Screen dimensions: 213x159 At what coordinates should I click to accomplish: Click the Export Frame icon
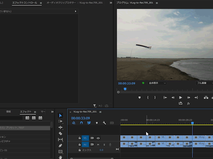(181, 103)
